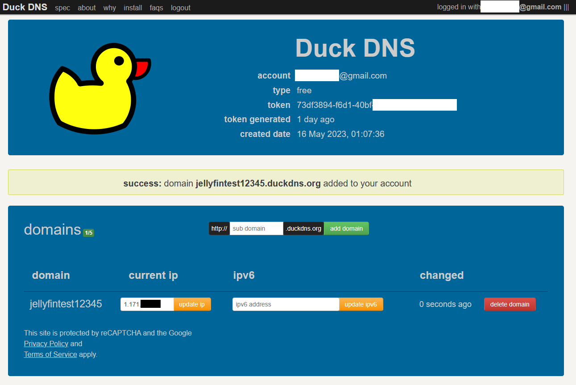This screenshot has width=576, height=385.
Task: Visit the "faqs" page
Action: (156, 8)
